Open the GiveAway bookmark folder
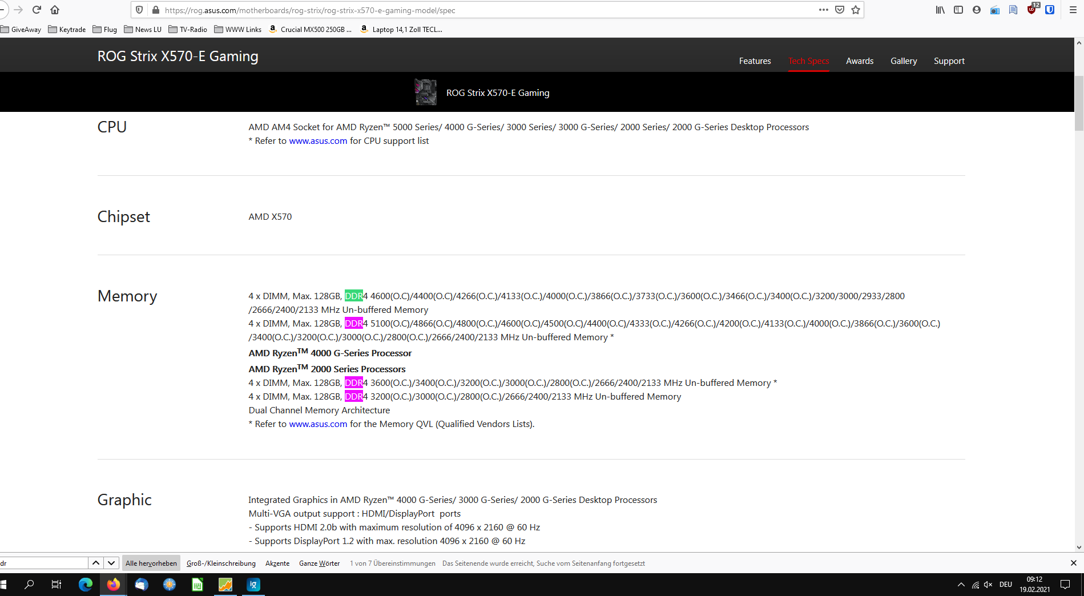This screenshot has height=596, width=1084. pos(21,29)
